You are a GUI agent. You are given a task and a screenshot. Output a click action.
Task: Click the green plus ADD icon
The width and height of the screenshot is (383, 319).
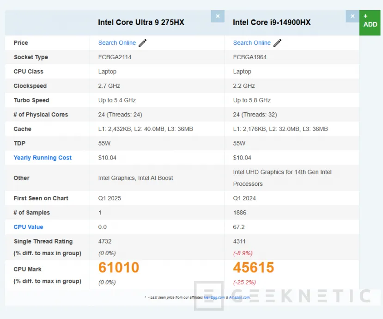tap(370, 20)
